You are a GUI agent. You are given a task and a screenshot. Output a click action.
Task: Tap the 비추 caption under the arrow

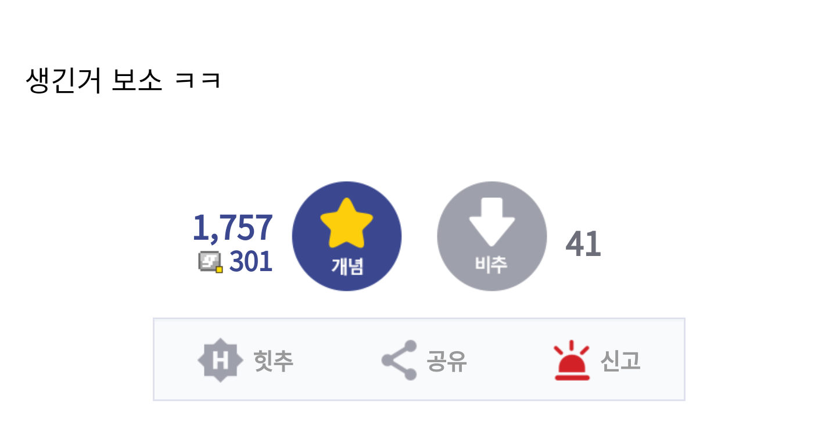click(491, 264)
